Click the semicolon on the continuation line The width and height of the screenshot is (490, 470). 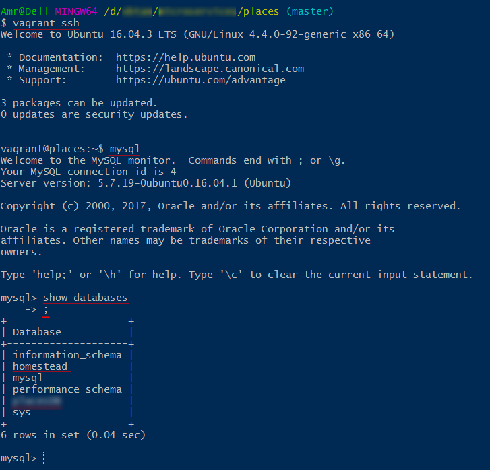(46, 310)
